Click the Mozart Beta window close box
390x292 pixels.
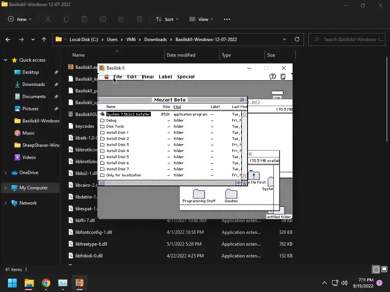[99, 100]
